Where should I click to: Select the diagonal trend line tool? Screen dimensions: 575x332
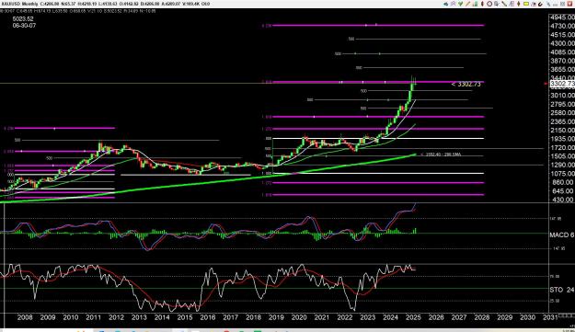pyautogui.click(x=504, y=4)
